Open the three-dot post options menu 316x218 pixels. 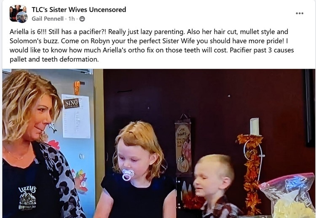click(300, 13)
